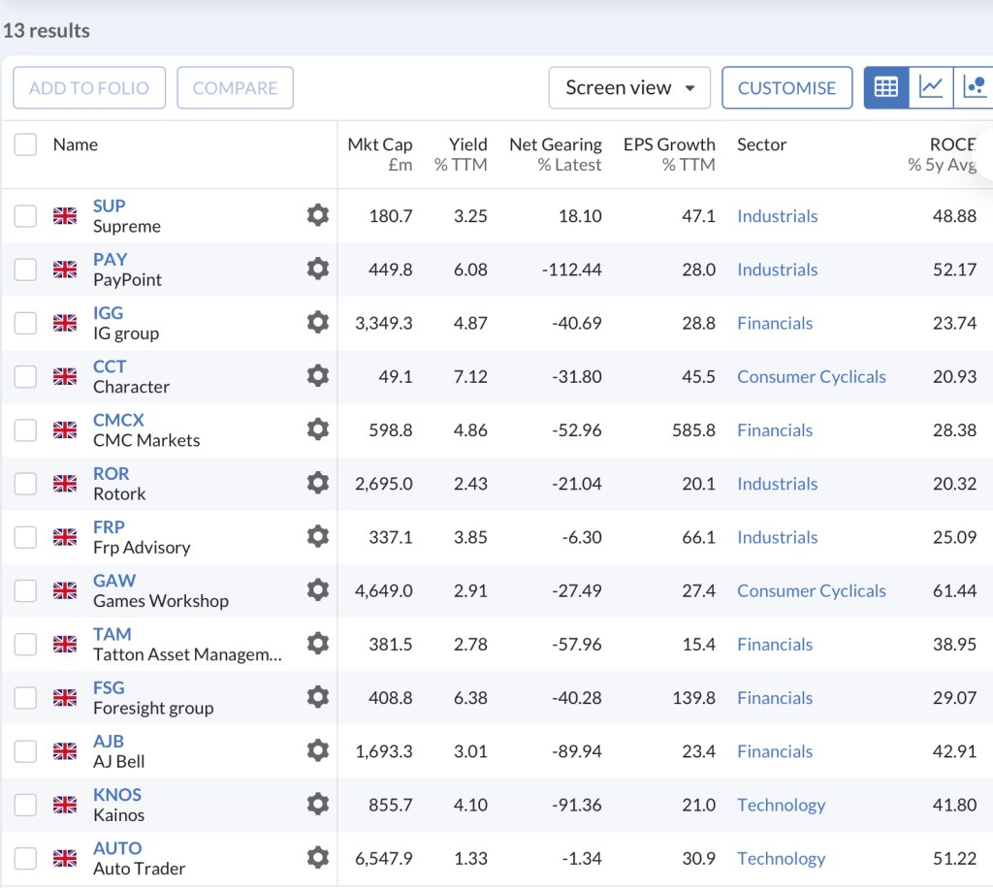Tick the select-all checkbox in header
Viewport: 993px width, 888px height.
[25, 144]
